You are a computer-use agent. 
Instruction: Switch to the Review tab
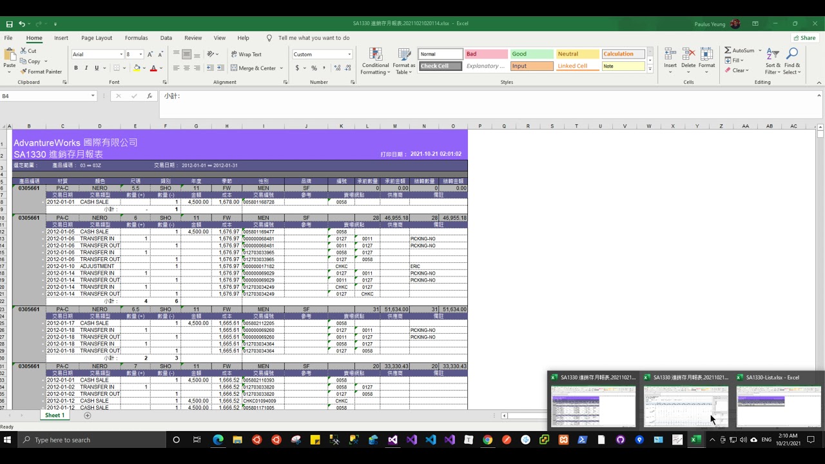(x=193, y=38)
